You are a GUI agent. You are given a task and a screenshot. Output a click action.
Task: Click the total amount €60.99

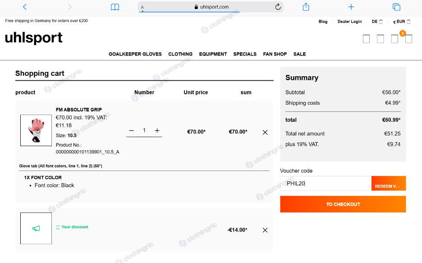coord(391,120)
